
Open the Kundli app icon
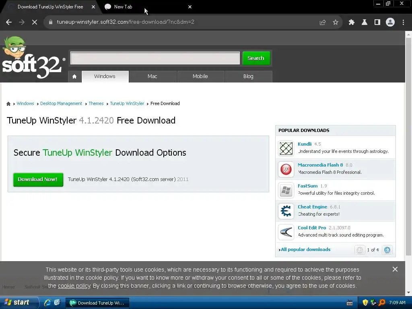tap(286, 148)
